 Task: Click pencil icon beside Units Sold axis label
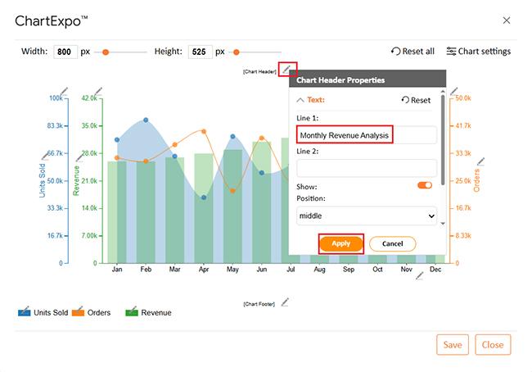(46, 155)
